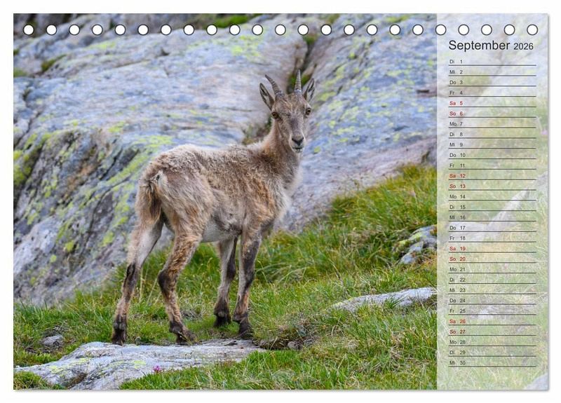Select Sa 26 in the calendar
The image size is (561, 403).
(x=491, y=321)
